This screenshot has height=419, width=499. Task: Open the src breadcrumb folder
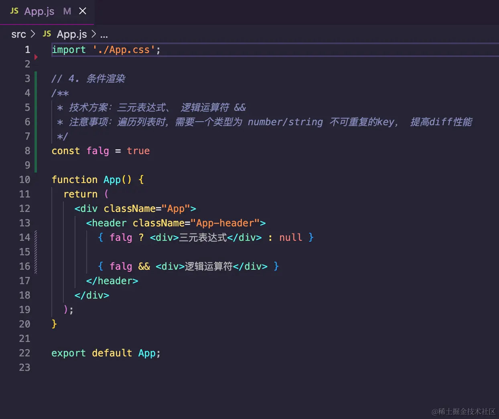click(18, 35)
